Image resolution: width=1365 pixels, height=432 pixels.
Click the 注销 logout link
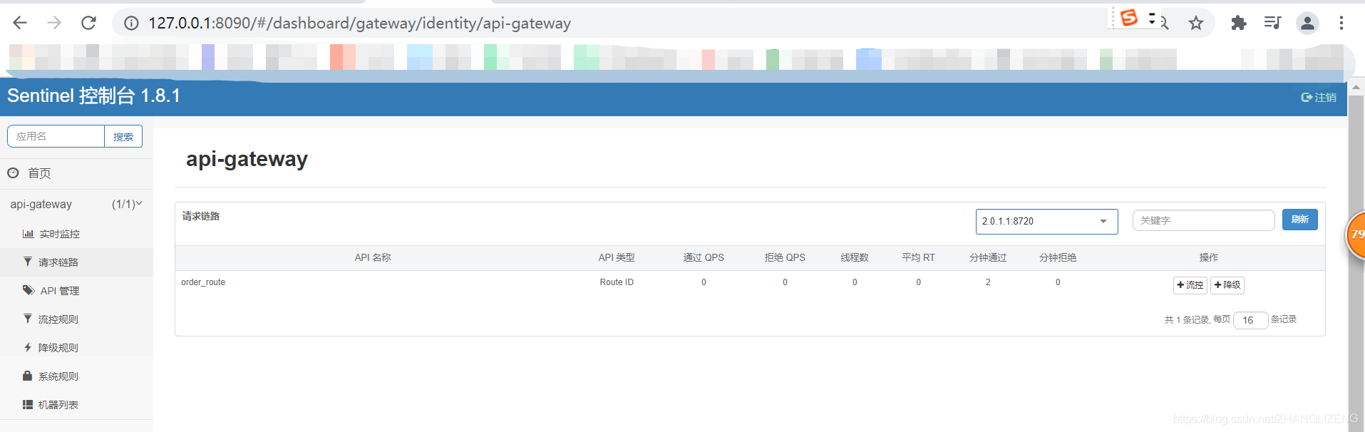[1319, 98]
